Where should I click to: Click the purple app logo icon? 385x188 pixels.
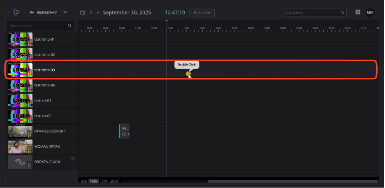click(x=16, y=12)
